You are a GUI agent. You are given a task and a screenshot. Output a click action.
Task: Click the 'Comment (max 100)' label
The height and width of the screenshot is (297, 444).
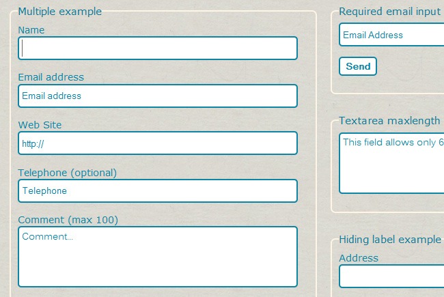(x=68, y=220)
